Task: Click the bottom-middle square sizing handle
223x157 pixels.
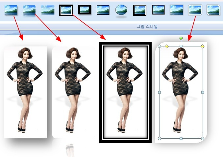Action: (181, 138)
